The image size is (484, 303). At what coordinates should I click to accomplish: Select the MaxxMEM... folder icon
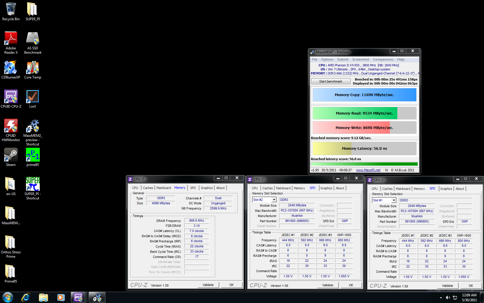click(11, 216)
